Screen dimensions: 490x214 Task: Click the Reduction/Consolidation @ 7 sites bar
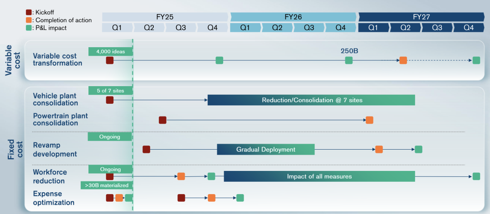click(x=311, y=100)
